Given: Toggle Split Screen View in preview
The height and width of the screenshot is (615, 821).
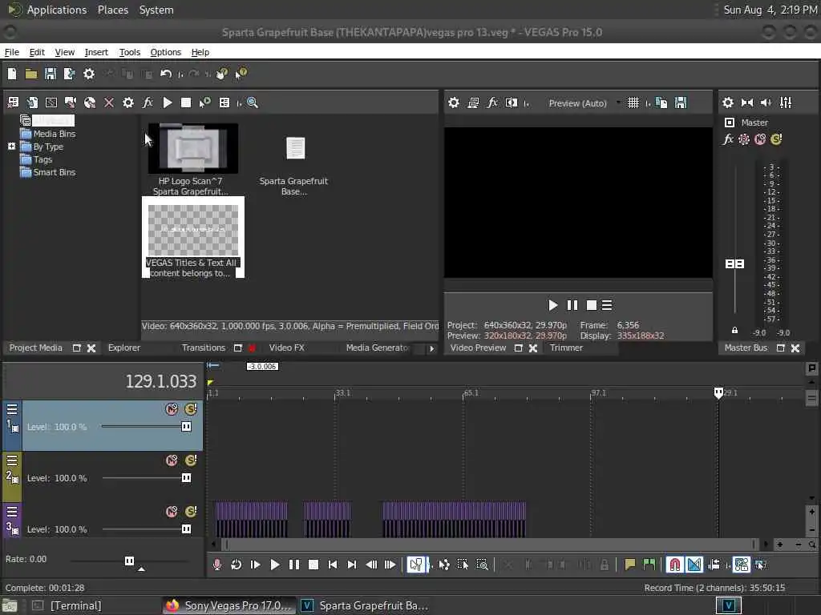Looking at the screenshot, I should point(512,102).
